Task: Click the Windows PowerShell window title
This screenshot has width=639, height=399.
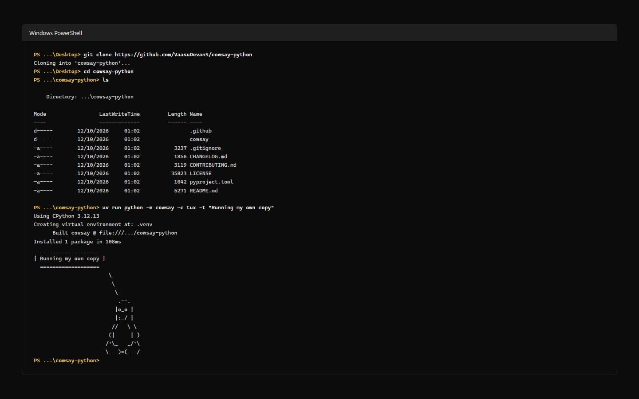Action: 55,33
